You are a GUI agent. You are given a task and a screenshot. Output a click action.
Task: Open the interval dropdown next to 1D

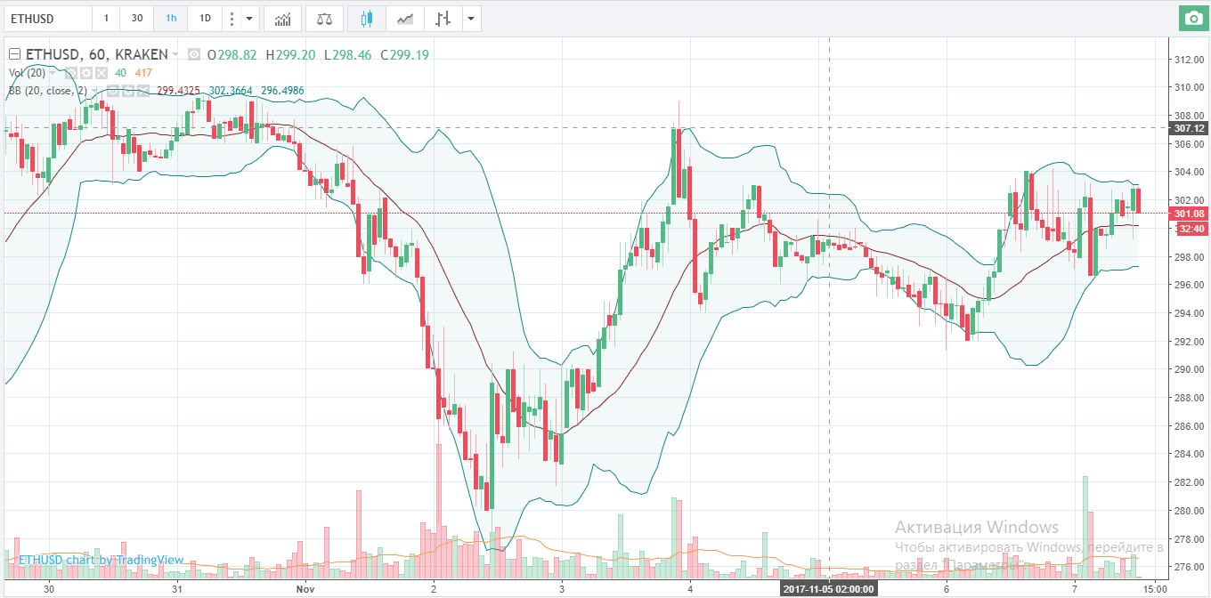[x=249, y=18]
